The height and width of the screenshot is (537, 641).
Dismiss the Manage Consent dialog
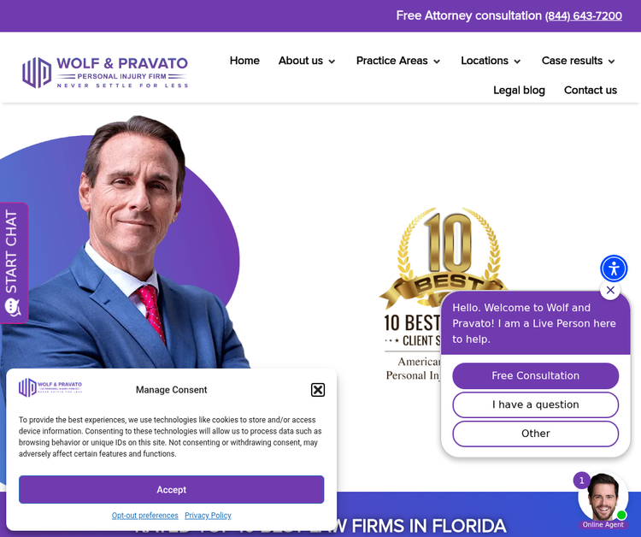[x=318, y=390]
